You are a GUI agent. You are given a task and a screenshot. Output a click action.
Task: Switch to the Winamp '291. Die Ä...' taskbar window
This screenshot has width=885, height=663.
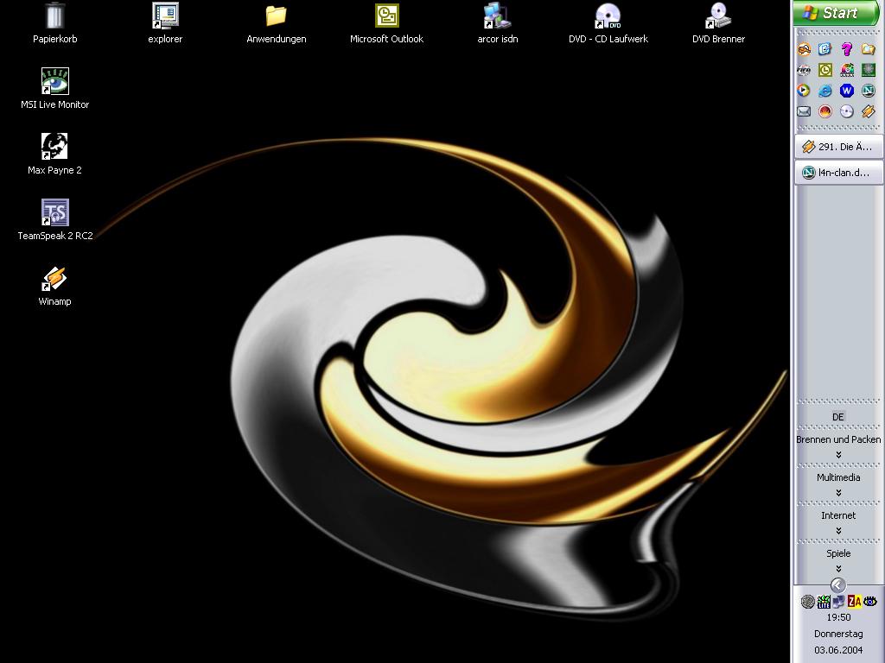coord(838,147)
